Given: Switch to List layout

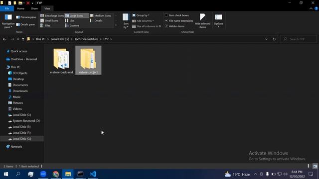Looking at the screenshot, I should click(x=70, y=21).
